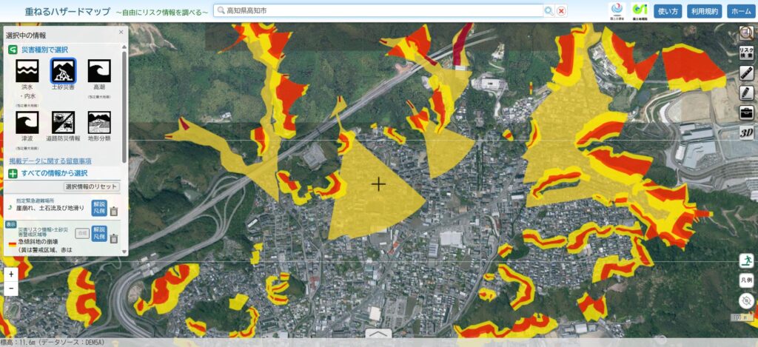
Task: Collapse the 災害種別で選択 section
Action: 13,49
